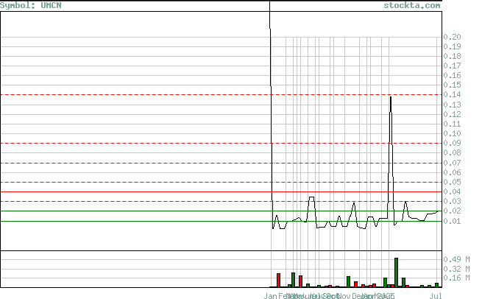The width and height of the screenshot is (482, 299).
Task: Click the 0.04 price axis label
Action: pos(452,191)
